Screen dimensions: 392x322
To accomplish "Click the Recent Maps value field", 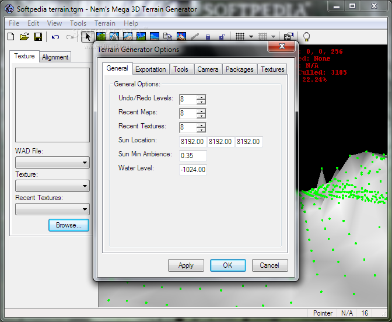I will coord(188,114).
